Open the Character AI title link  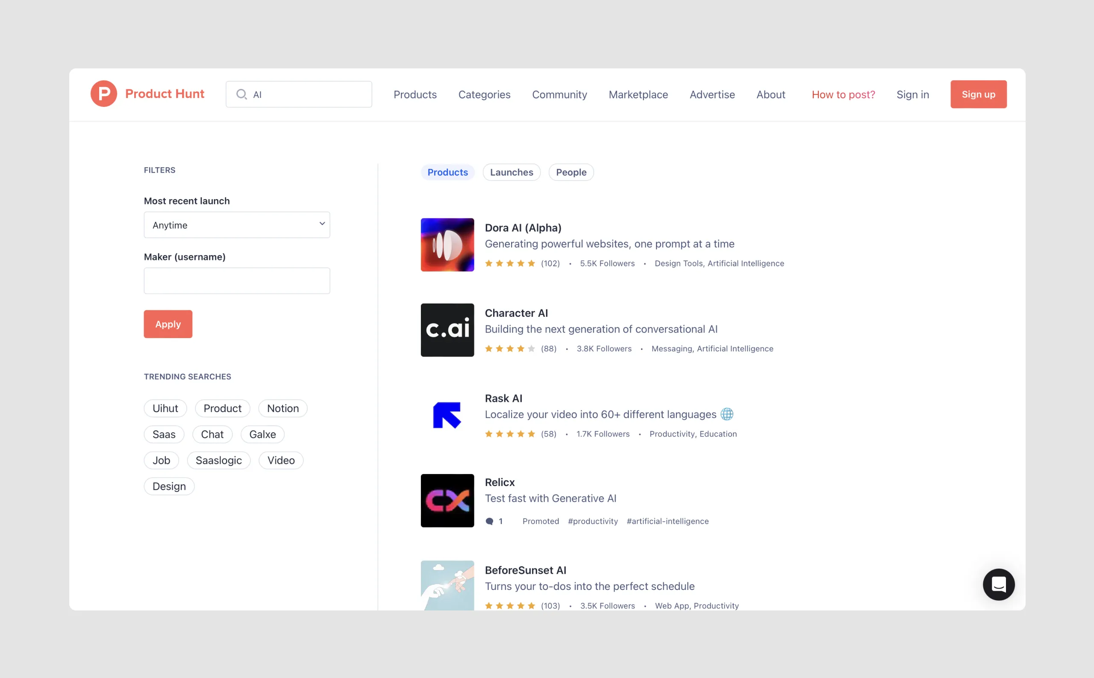(x=516, y=313)
